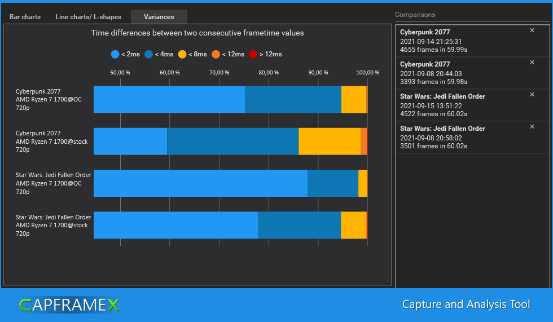Click the Star Wars @stock < 2ms bar segment
Image resolution: width=553 pixels, height=322 pixels.
pos(175,225)
